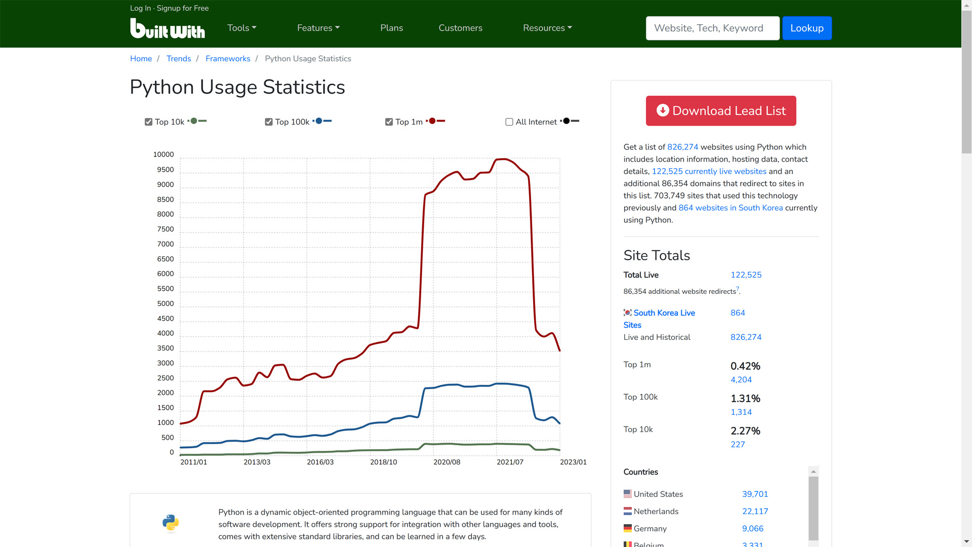Uncheck the Top 10k checkbox
This screenshot has width=972, height=547.
(x=148, y=122)
